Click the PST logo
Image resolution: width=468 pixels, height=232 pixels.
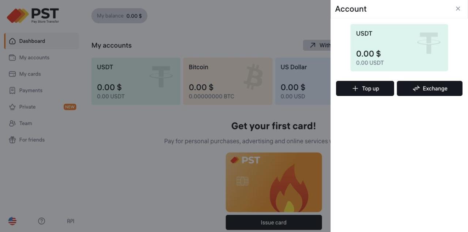33,15
